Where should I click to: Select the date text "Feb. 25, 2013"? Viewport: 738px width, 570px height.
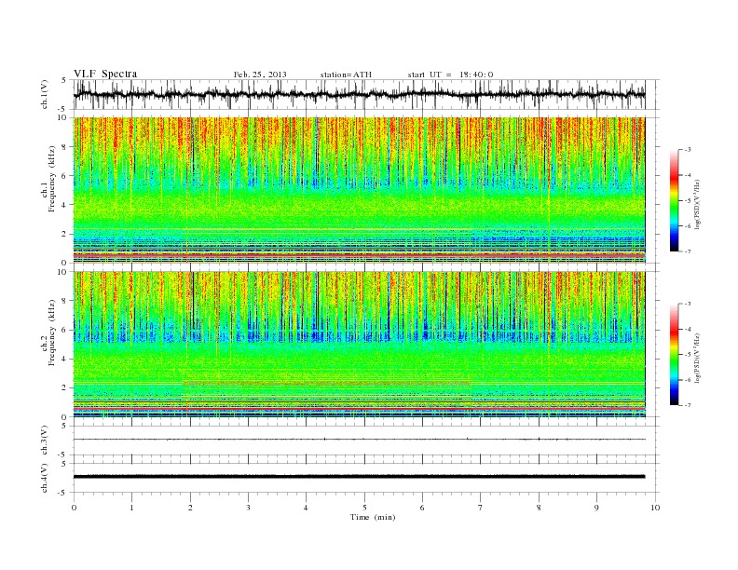coord(260,75)
